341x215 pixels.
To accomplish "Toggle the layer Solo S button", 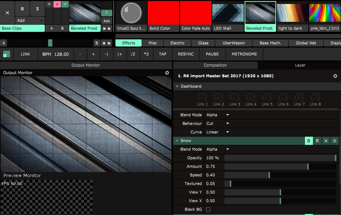I will tap(37, 9).
